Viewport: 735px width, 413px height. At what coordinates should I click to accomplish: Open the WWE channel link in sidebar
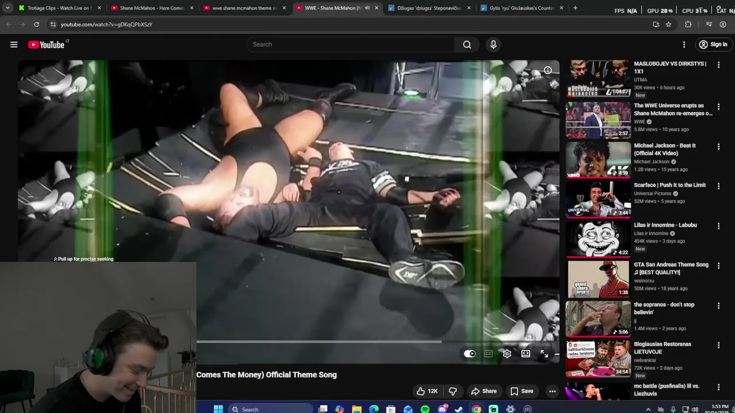639,122
